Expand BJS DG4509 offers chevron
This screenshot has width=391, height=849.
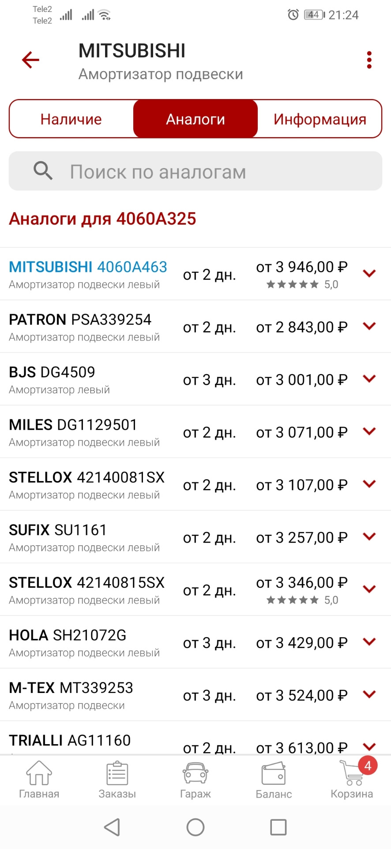(369, 379)
